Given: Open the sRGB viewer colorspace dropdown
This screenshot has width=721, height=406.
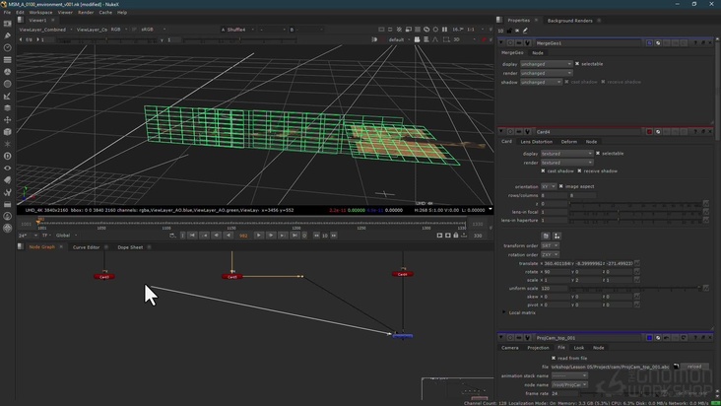Looking at the screenshot, I should (154, 30).
